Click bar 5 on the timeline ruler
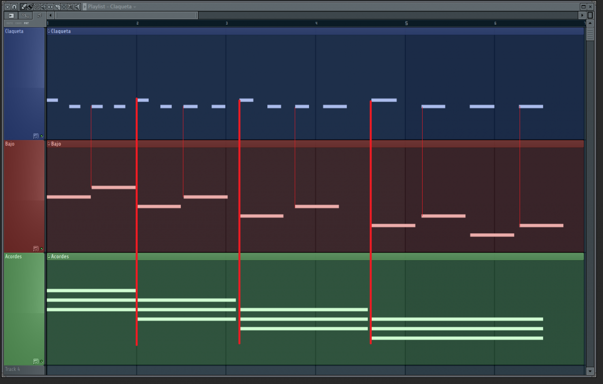Viewport: 603px width, 384px height. [x=406, y=23]
